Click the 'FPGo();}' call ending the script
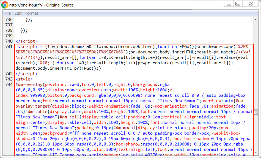The width and height of the screenshot is (261, 158). point(91,68)
